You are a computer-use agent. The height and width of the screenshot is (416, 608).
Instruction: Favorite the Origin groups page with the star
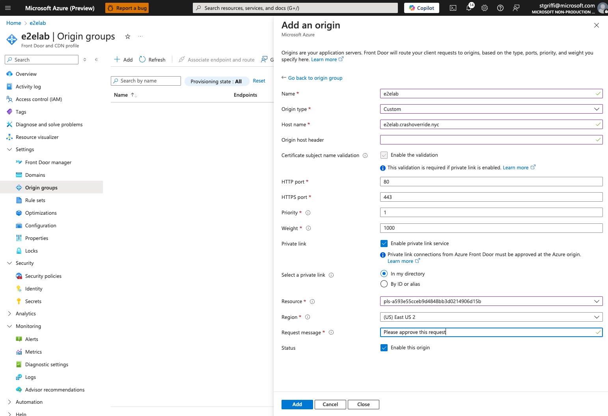tap(127, 36)
